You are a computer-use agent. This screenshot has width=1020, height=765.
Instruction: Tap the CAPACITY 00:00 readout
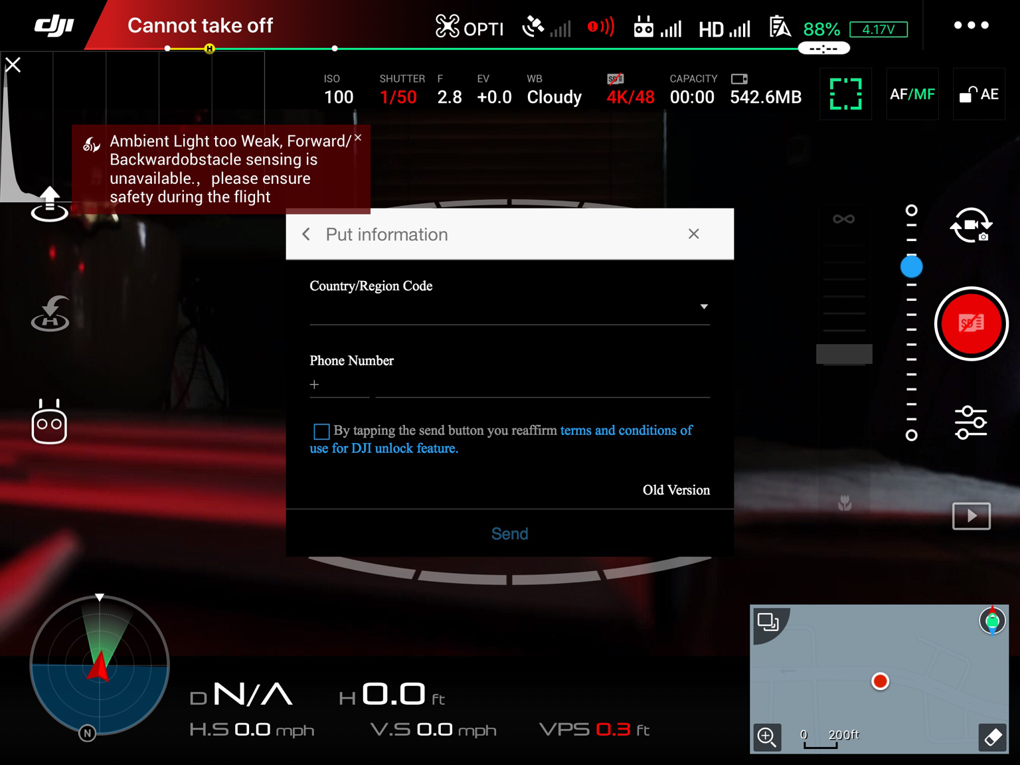pos(693,90)
